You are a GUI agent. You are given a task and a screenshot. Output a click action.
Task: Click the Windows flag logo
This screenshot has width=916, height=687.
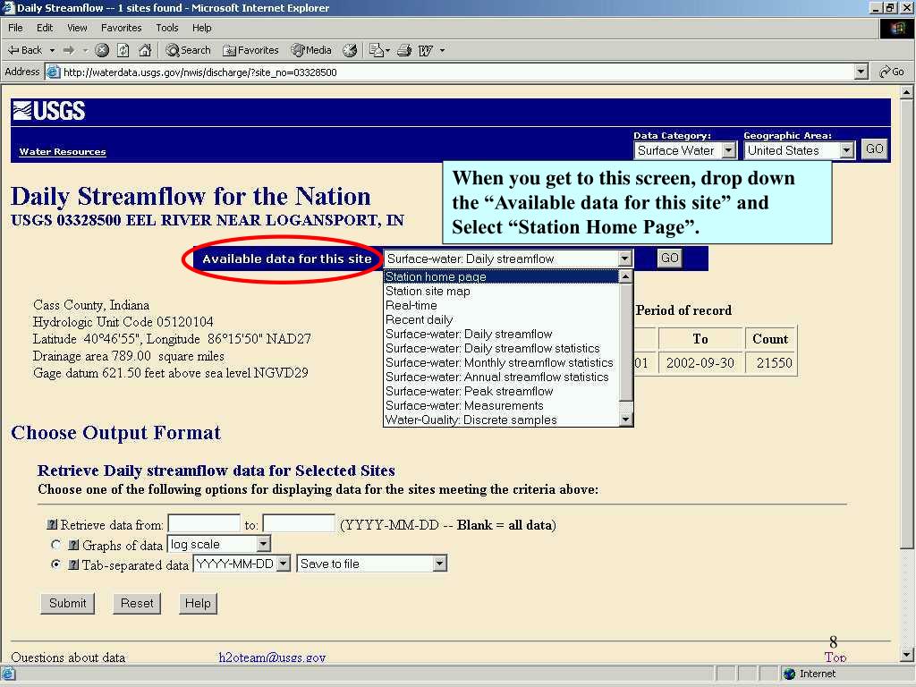(897, 28)
